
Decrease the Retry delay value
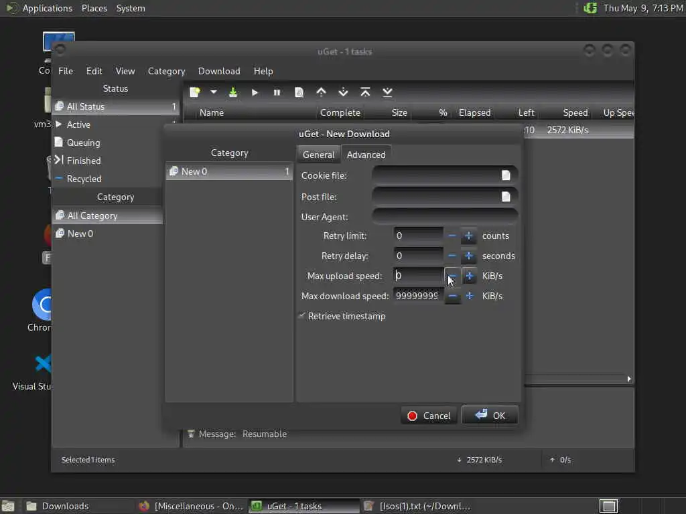click(452, 256)
